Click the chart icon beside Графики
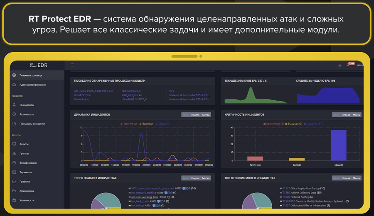This screenshot has width=374, height=216. [14, 182]
